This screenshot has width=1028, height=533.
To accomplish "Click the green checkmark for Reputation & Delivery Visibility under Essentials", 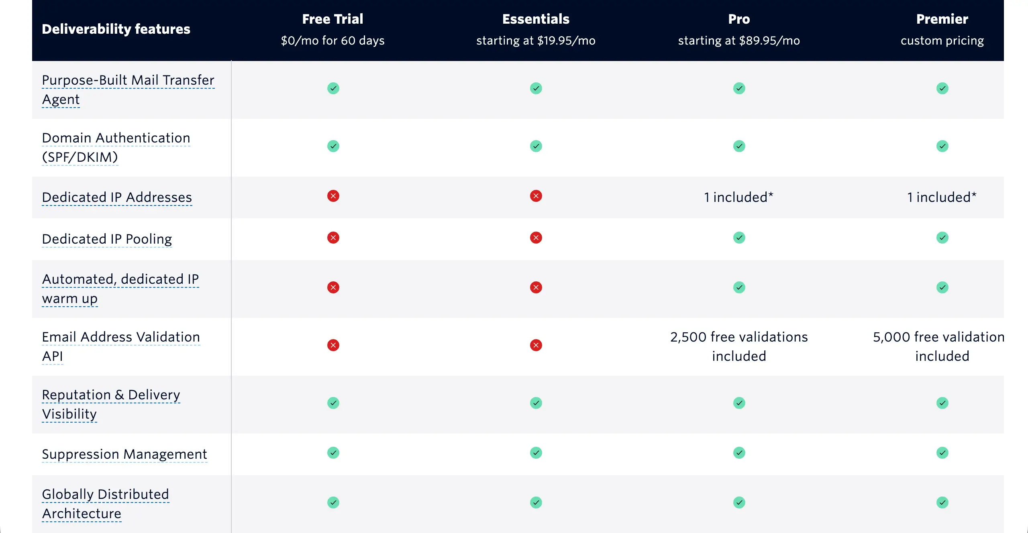I will click(536, 403).
